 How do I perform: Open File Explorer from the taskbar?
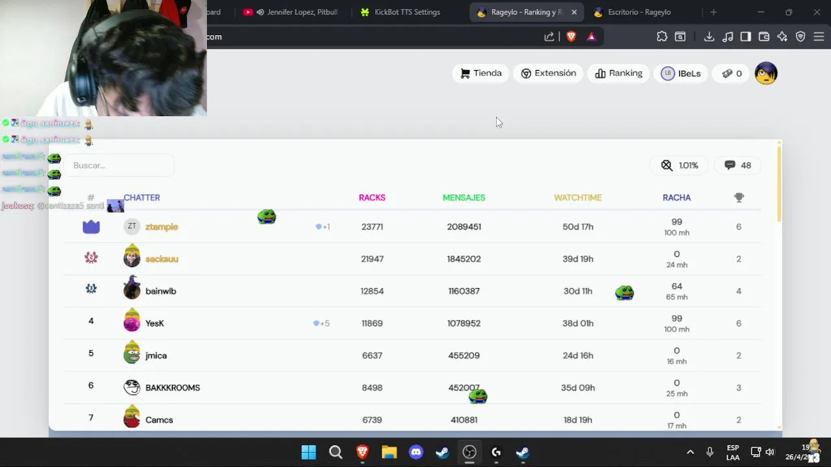pyautogui.click(x=389, y=452)
